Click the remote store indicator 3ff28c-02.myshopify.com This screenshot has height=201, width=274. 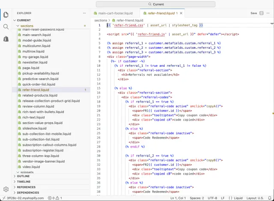coord(23,198)
